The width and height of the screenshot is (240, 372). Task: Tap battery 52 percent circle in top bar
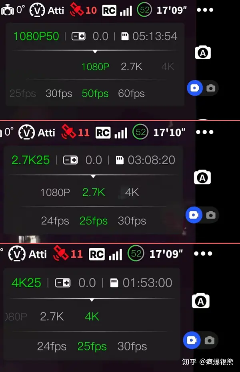coord(144,10)
